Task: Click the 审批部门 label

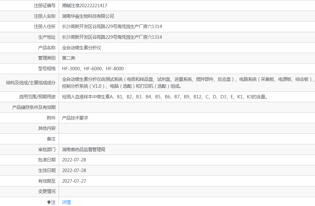Action: coord(47,149)
